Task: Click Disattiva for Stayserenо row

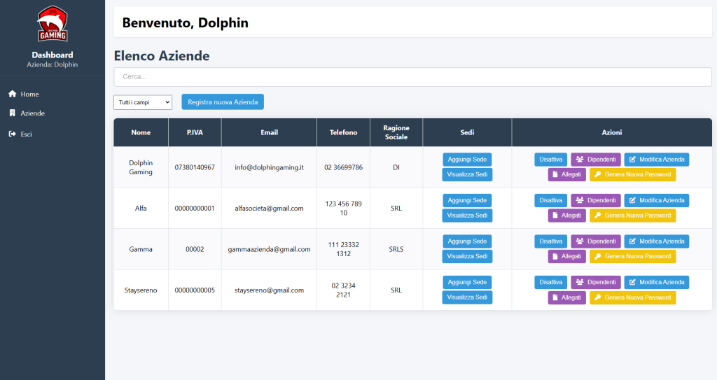Action: (x=550, y=282)
